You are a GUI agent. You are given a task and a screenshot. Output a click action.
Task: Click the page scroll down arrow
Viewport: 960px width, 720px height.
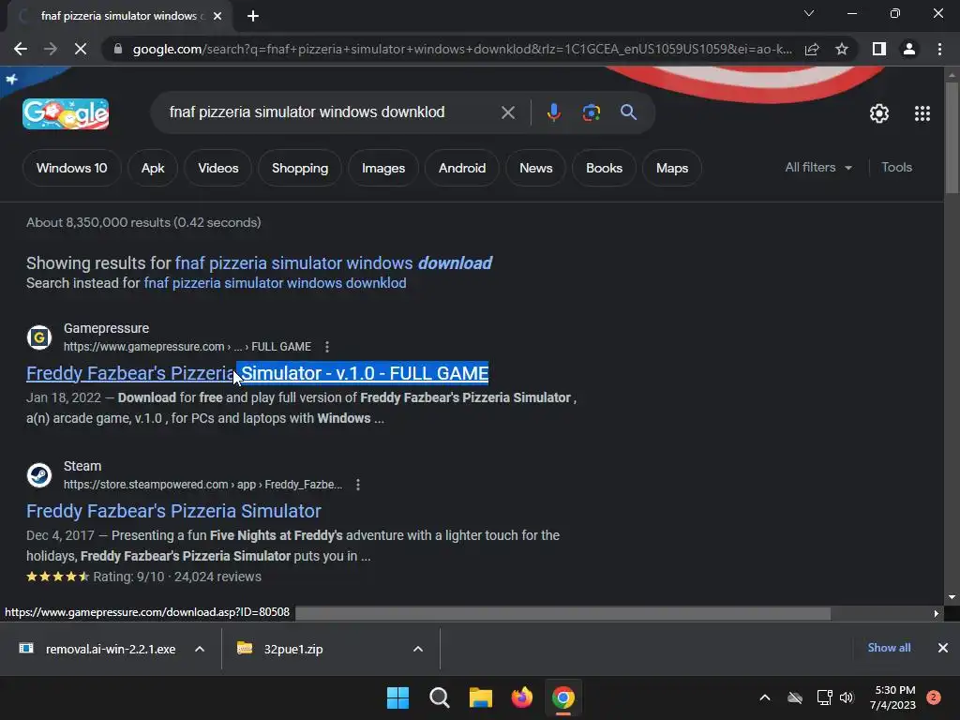coord(952,597)
